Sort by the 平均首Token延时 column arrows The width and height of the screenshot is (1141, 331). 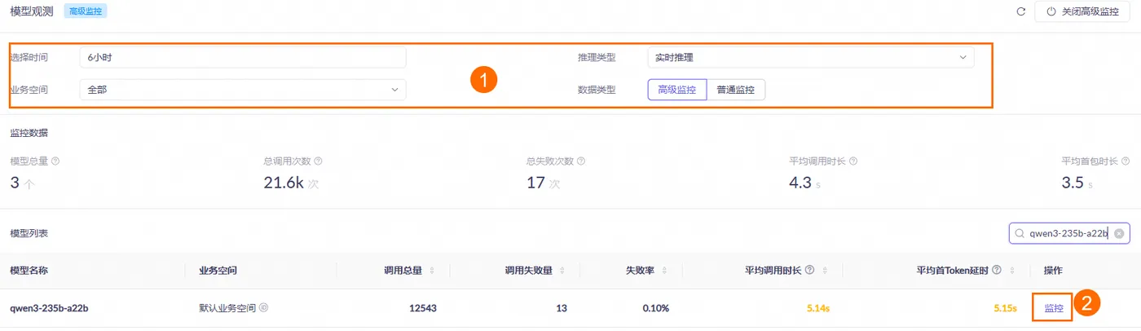pyautogui.click(x=1020, y=271)
